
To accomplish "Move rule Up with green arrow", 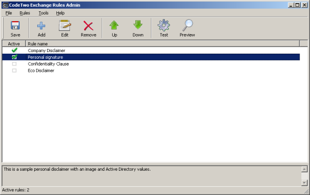I will tap(114, 25).
